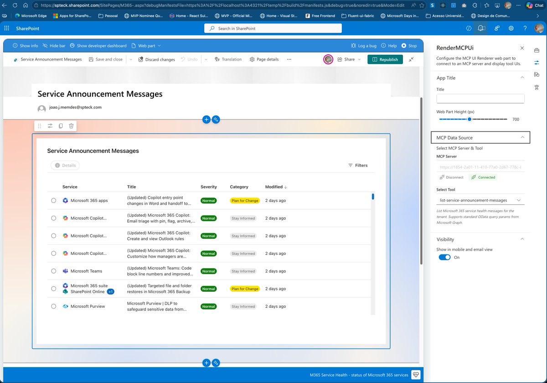547x383 pixels.
Task: Open SharePoint notifications bell
Action: point(481,28)
